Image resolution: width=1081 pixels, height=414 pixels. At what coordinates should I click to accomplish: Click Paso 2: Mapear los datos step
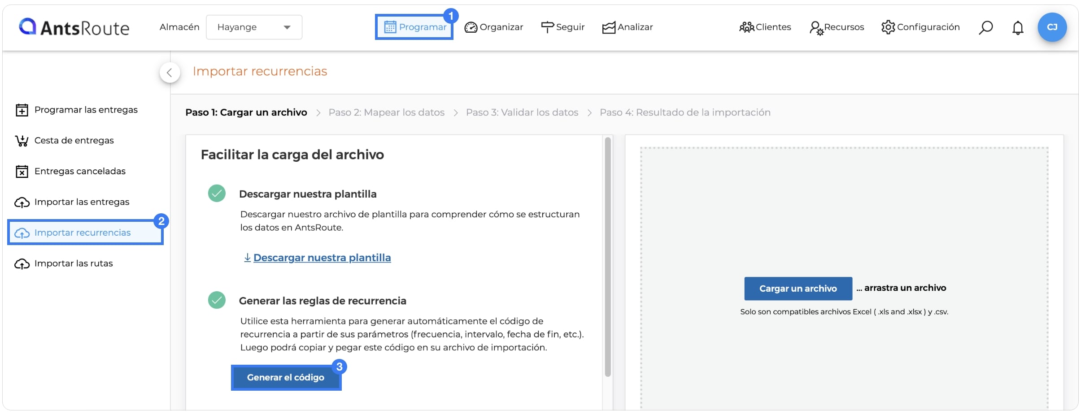click(x=387, y=112)
